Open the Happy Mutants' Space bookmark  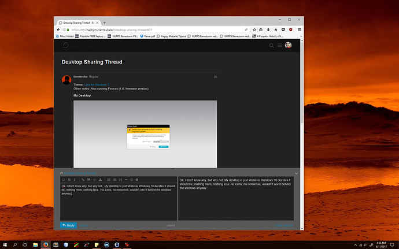click(x=171, y=36)
